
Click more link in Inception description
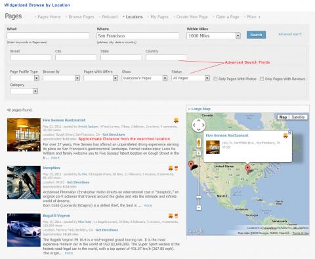click(148, 205)
